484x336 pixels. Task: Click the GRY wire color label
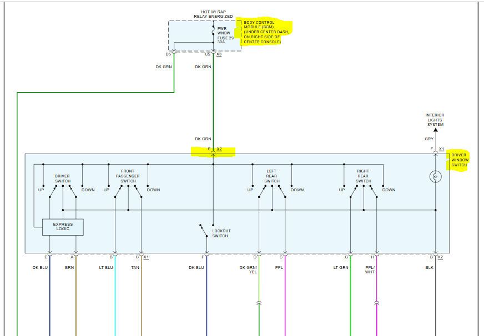point(429,139)
